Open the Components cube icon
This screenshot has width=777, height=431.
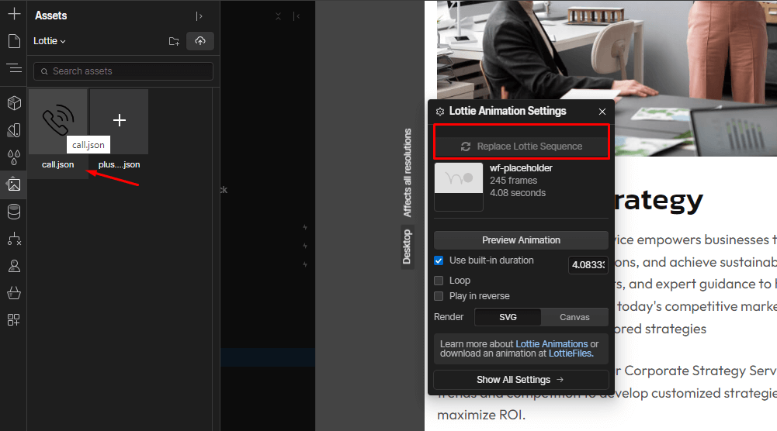pyautogui.click(x=14, y=103)
